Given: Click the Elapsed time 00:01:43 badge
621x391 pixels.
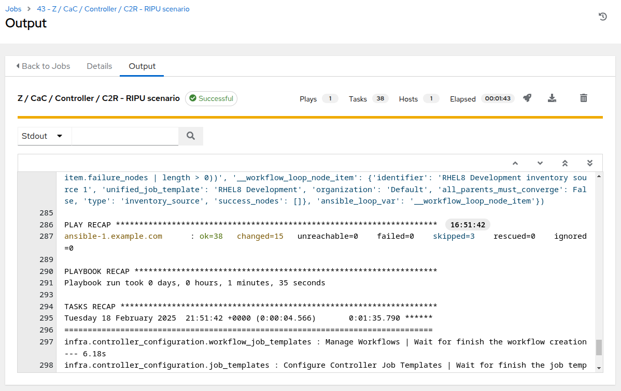Looking at the screenshot, I should click(x=498, y=98).
